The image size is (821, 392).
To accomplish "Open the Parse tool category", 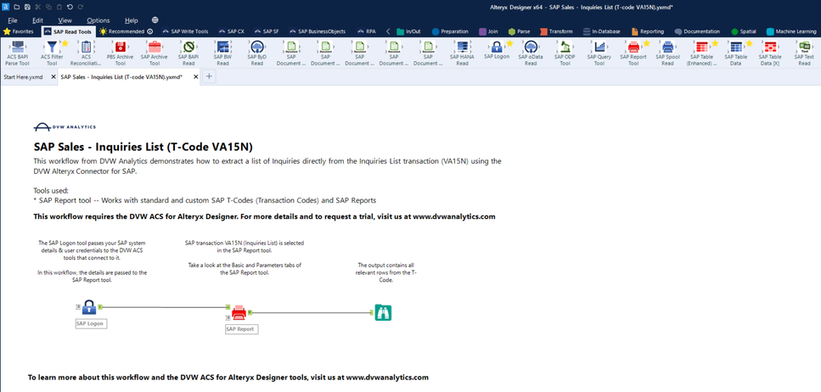I will [x=519, y=31].
